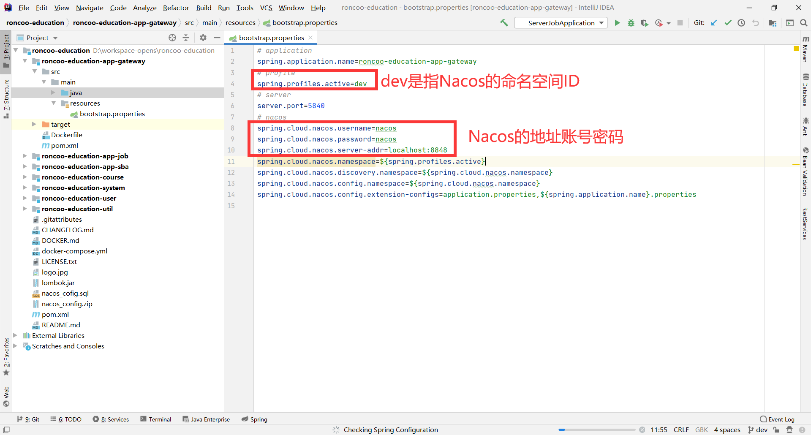Start debugging with the bug icon
Screen dimensions: 811x435
tap(631, 23)
